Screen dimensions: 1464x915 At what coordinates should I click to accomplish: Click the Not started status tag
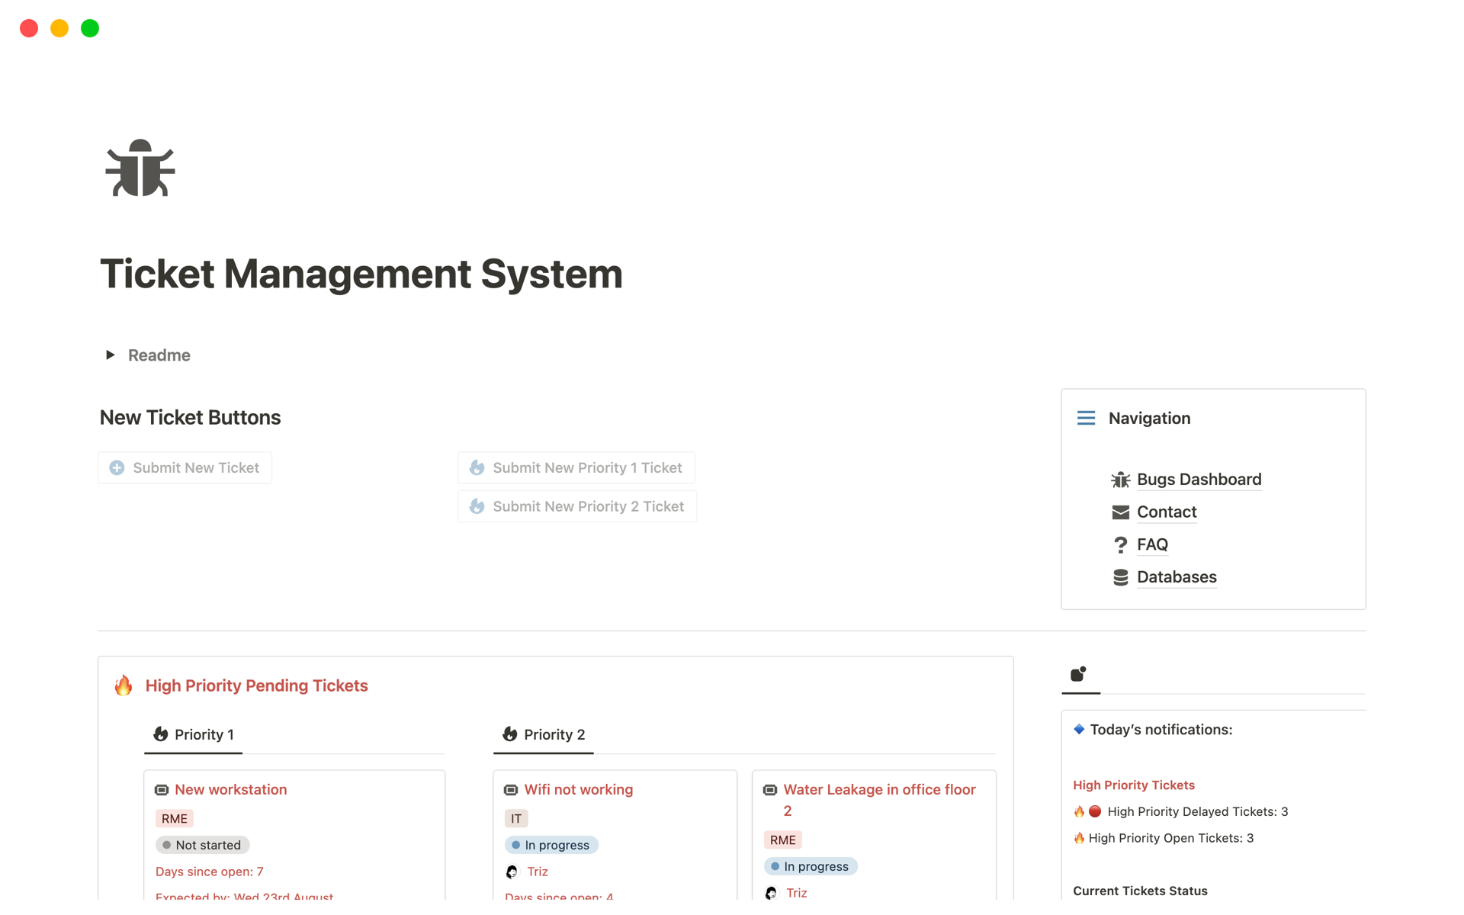pos(202,845)
